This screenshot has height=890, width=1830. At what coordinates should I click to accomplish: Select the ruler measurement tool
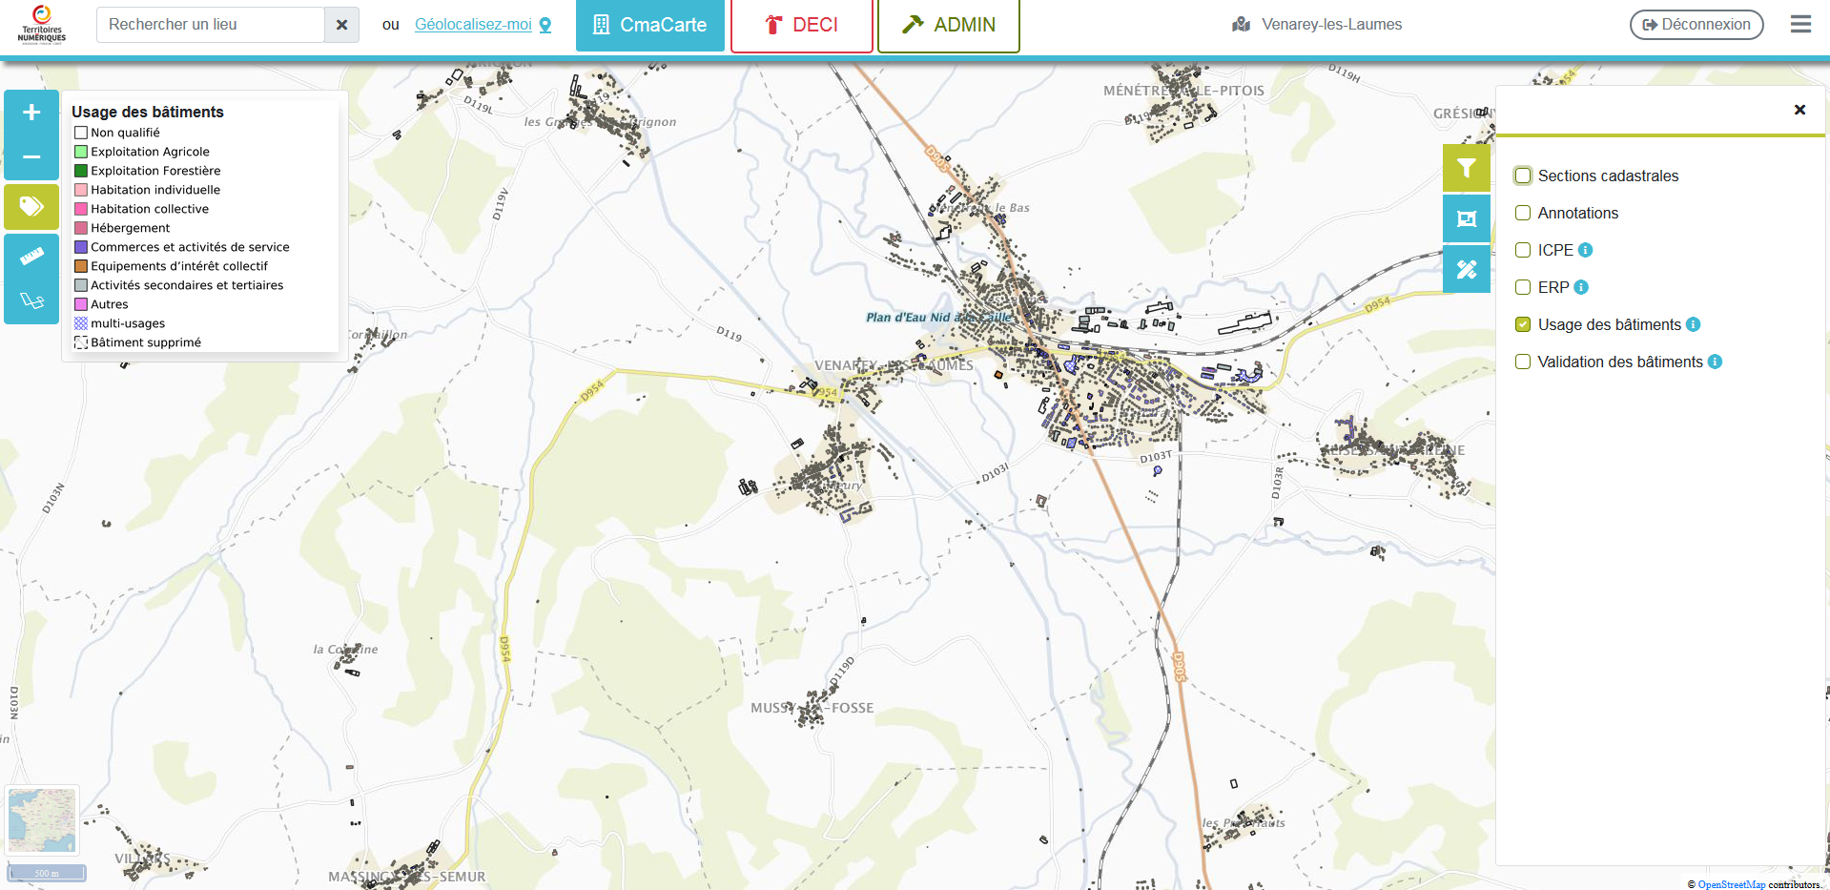tap(31, 256)
